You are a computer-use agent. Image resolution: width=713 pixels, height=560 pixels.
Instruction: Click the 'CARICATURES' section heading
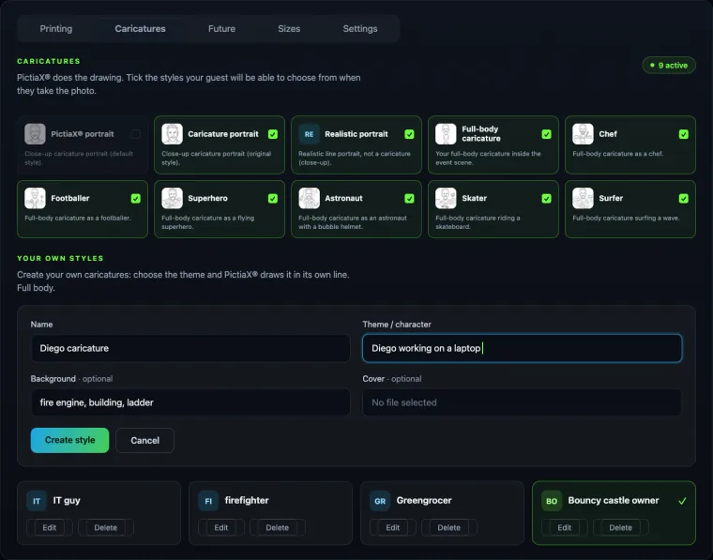(x=48, y=61)
